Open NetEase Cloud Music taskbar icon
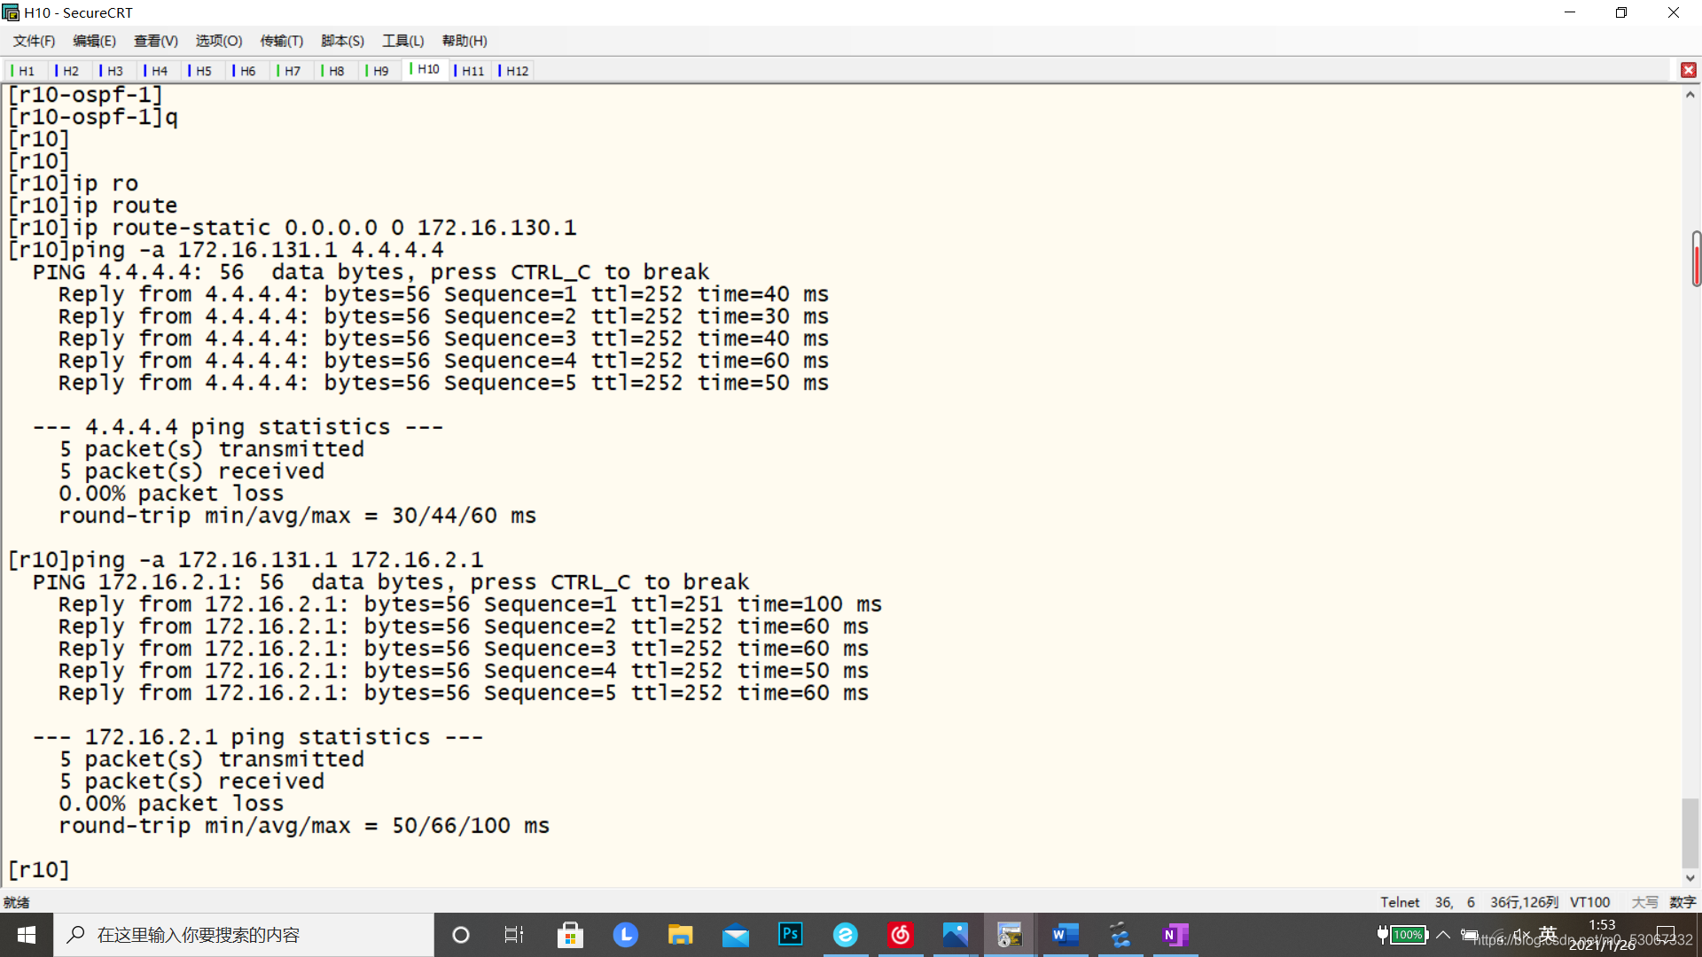The height and width of the screenshot is (957, 1702). (x=901, y=935)
